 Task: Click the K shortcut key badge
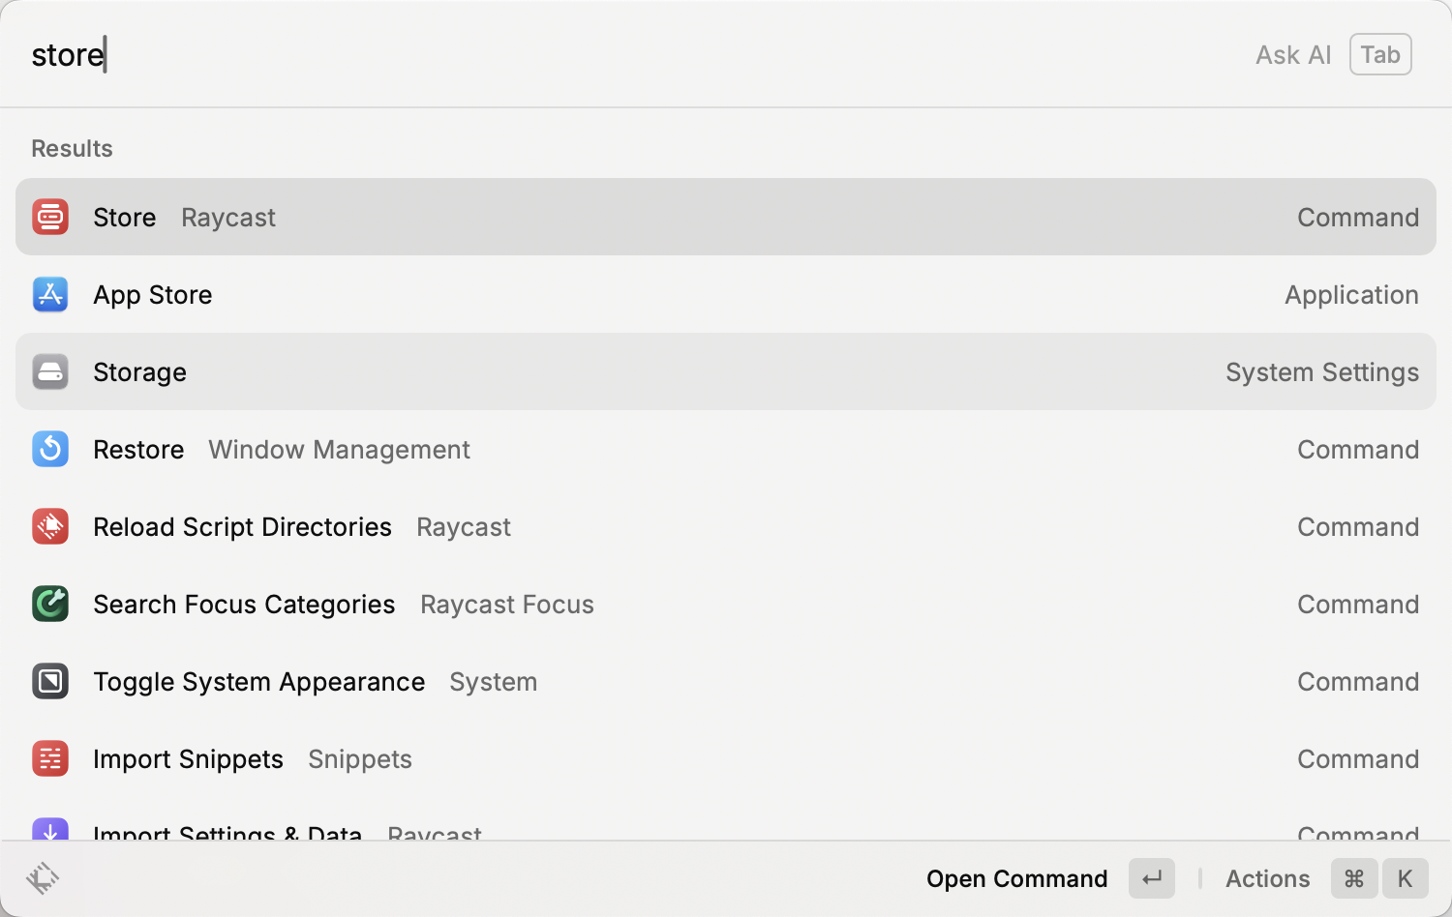pos(1405,878)
